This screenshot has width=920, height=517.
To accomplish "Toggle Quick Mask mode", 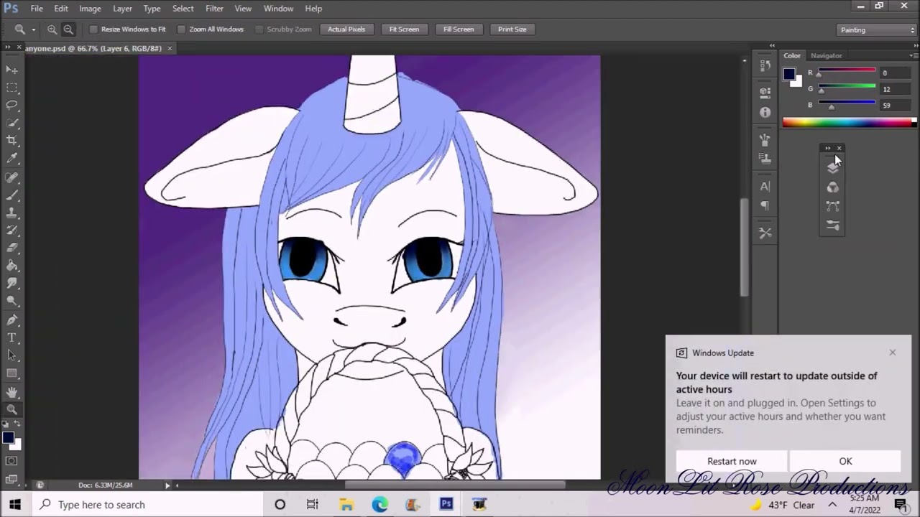I will tap(12, 461).
